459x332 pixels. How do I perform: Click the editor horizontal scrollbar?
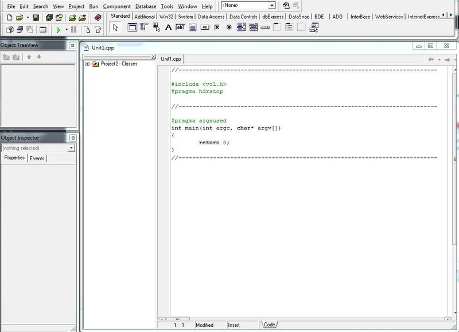click(x=305, y=319)
